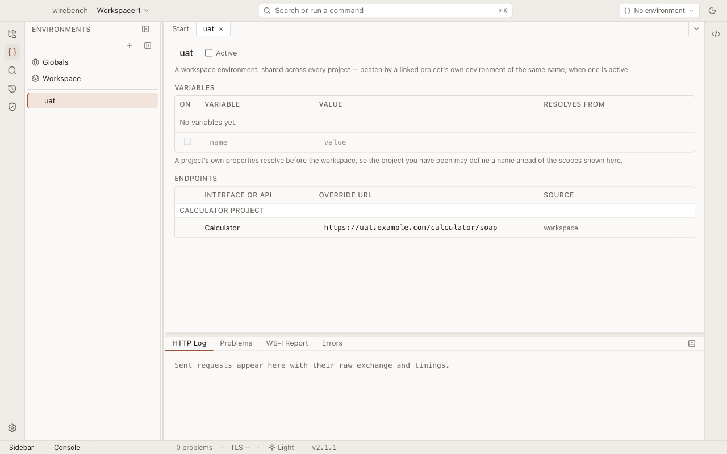Open the Problems tab
The image size is (727, 454).
click(x=236, y=343)
